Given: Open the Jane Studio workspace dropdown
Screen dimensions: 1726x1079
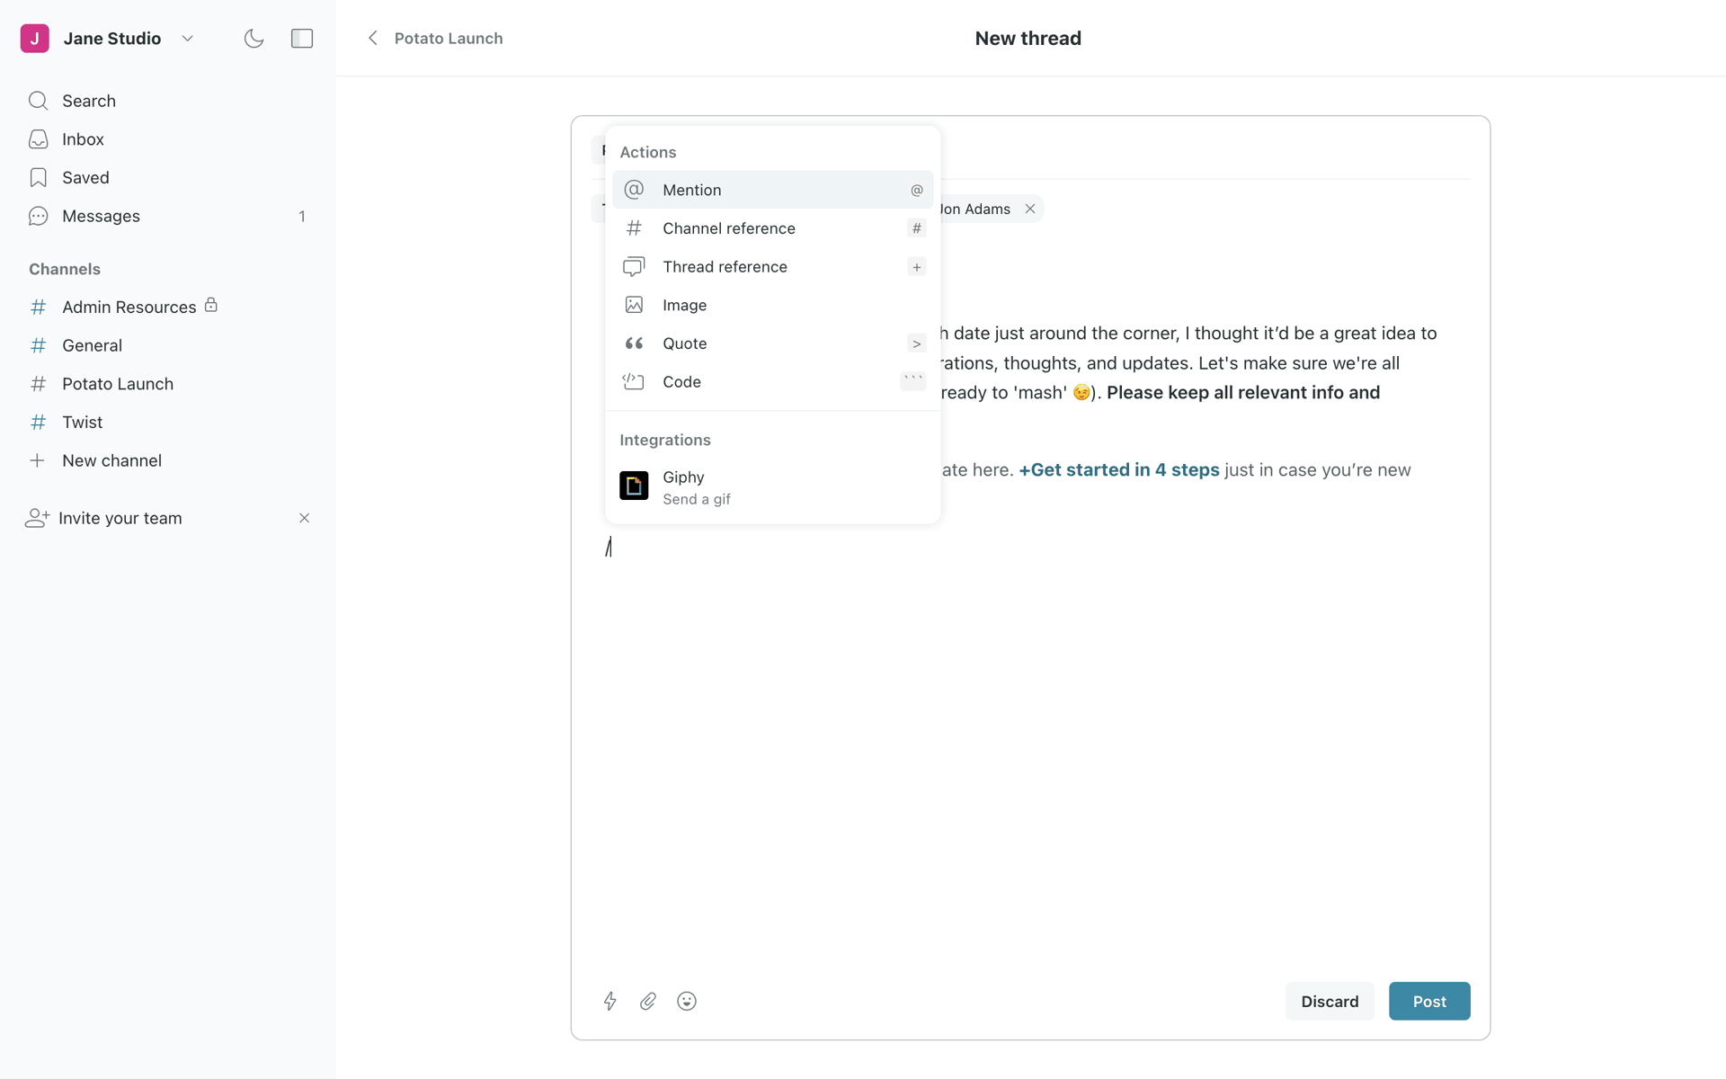Looking at the screenshot, I should coord(187,39).
